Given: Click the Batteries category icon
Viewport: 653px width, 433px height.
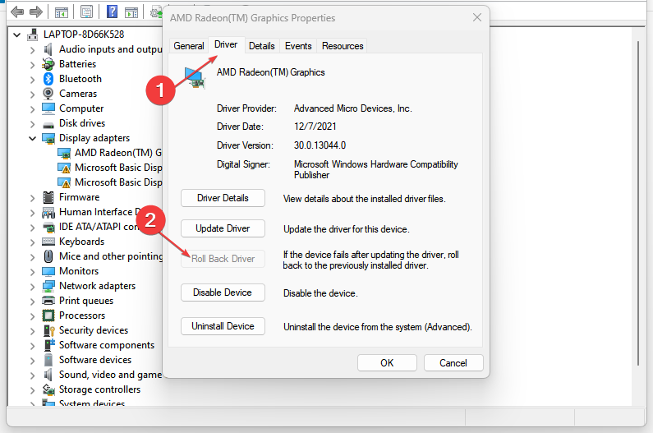Looking at the screenshot, I should pyautogui.click(x=48, y=64).
